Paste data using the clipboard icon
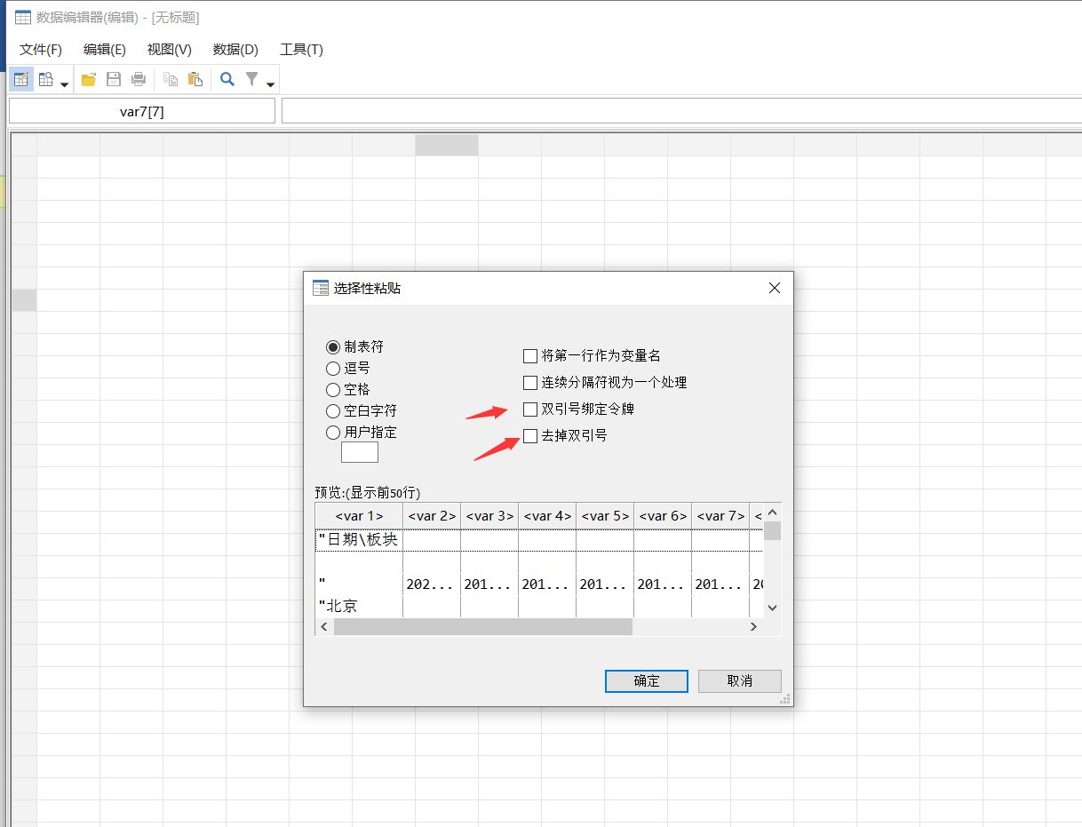 coord(195,79)
